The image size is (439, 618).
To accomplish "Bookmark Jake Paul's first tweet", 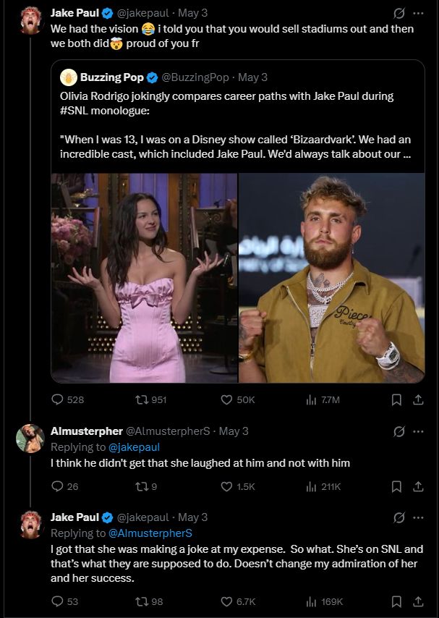I will [x=396, y=400].
